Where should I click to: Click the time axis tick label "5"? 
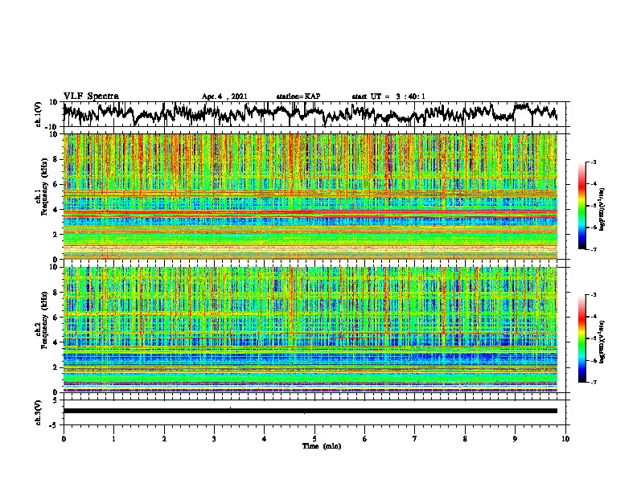pos(314,439)
